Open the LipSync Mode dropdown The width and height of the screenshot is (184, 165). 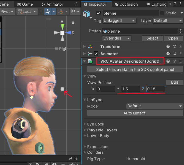point(154,106)
